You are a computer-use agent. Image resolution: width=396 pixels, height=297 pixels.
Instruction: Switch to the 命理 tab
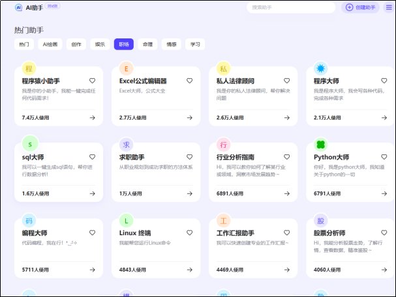(147, 44)
